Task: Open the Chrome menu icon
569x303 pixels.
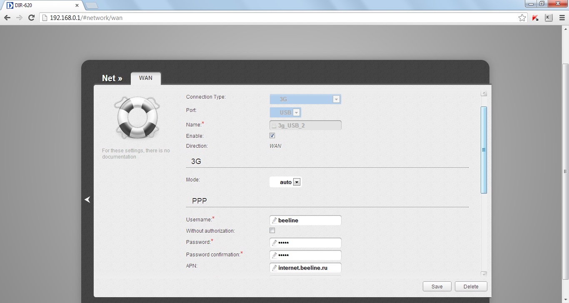Action: point(562,18)
